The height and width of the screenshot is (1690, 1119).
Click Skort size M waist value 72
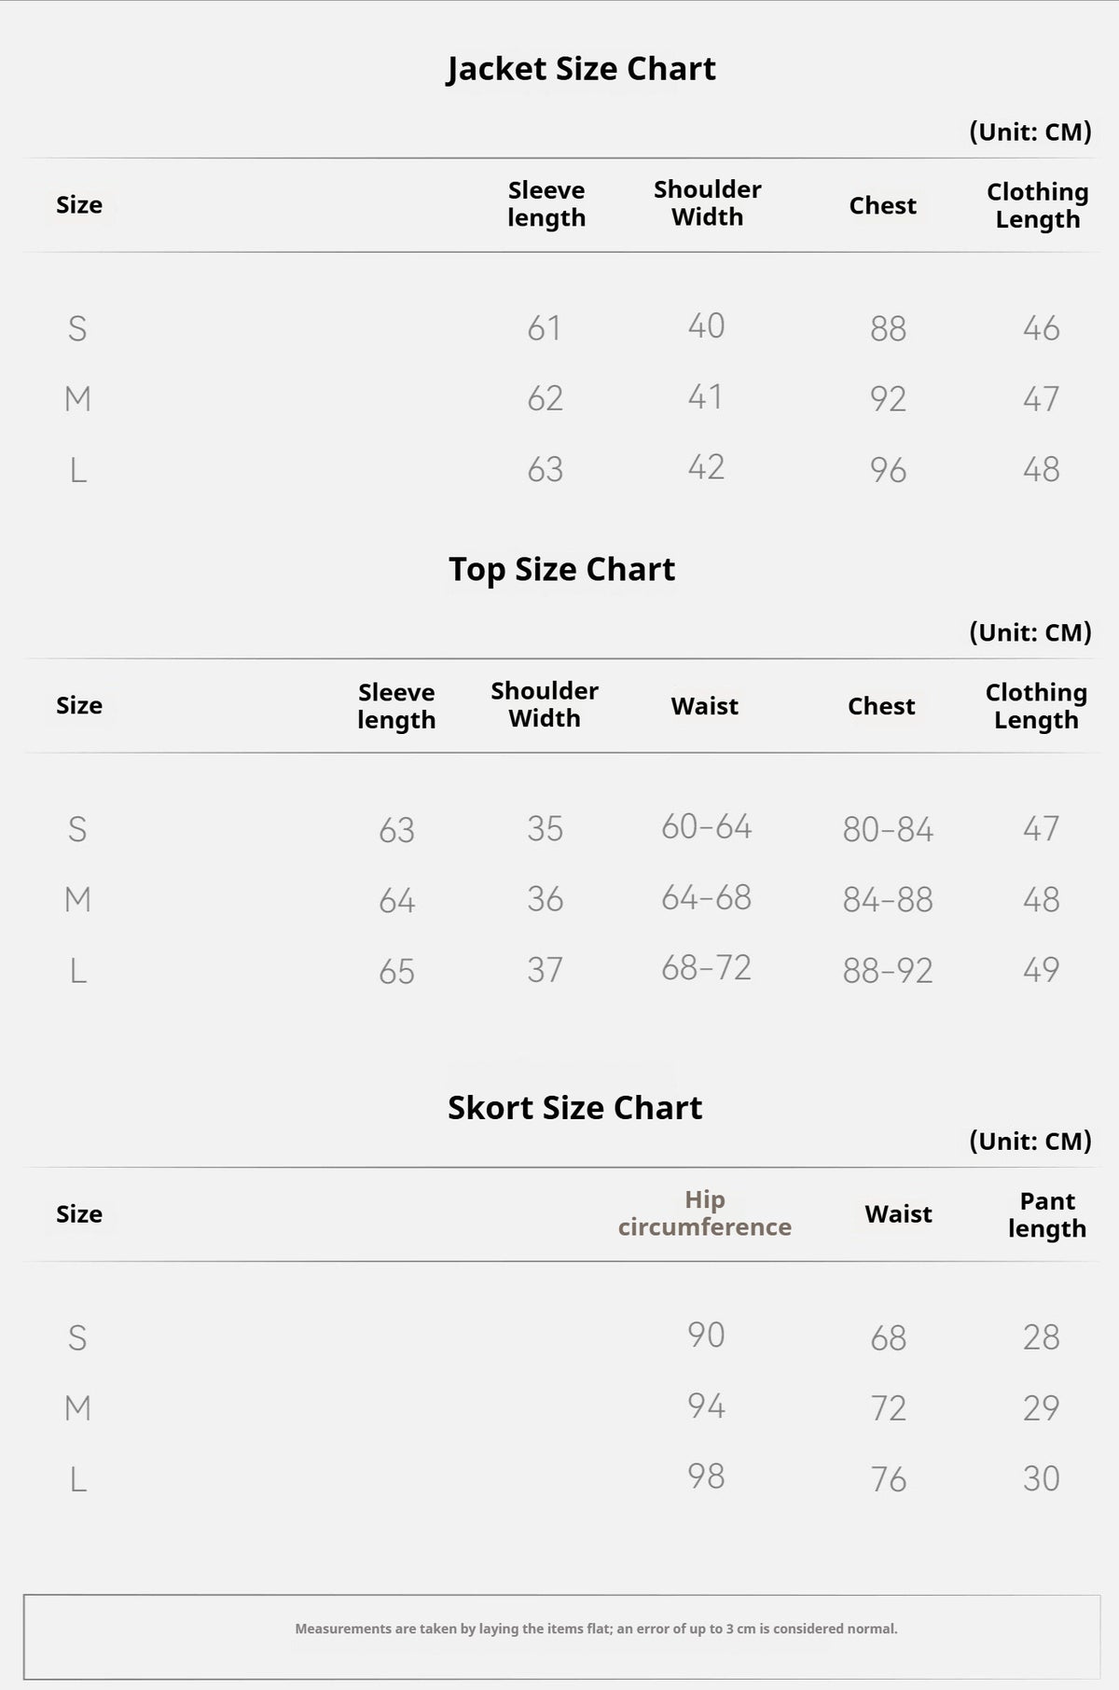coord(888,1408)
